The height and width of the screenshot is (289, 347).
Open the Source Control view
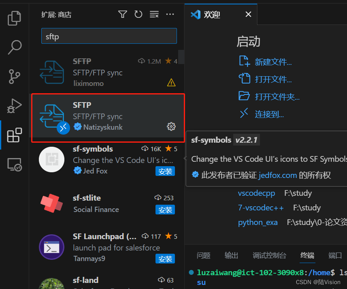pos(15,77)
